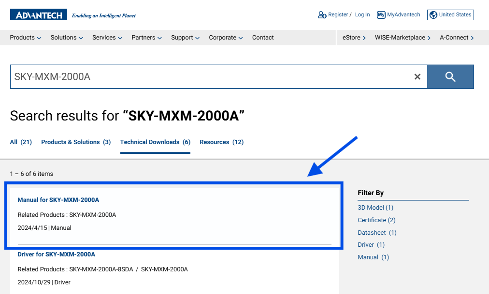Open MyAdvantech via the My icon
The width and height of the screenshot is (489, 294).
coord(381,15)
